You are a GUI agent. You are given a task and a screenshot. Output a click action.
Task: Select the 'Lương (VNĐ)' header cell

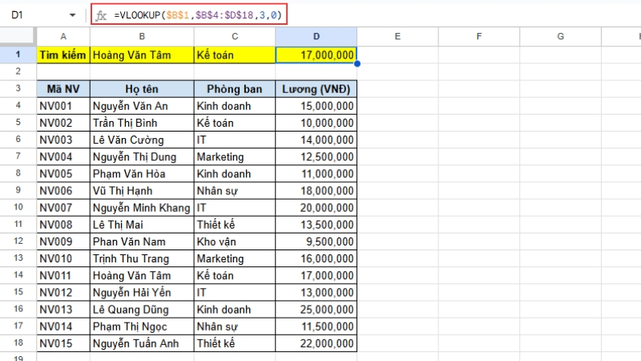pyautogui.click(x=316, y=88)
